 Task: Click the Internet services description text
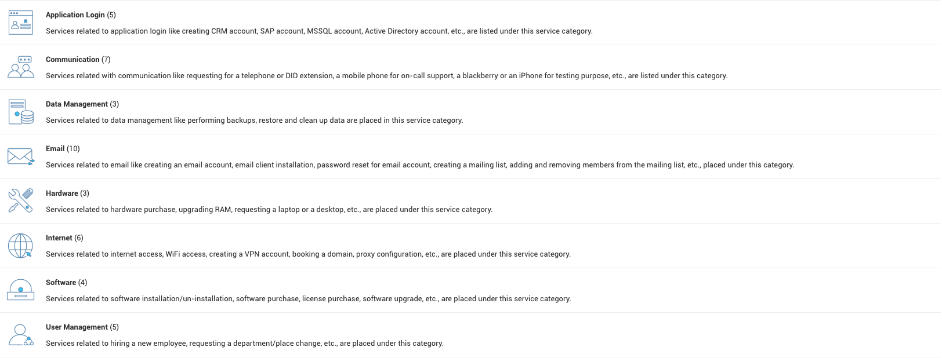coord(308,254)
